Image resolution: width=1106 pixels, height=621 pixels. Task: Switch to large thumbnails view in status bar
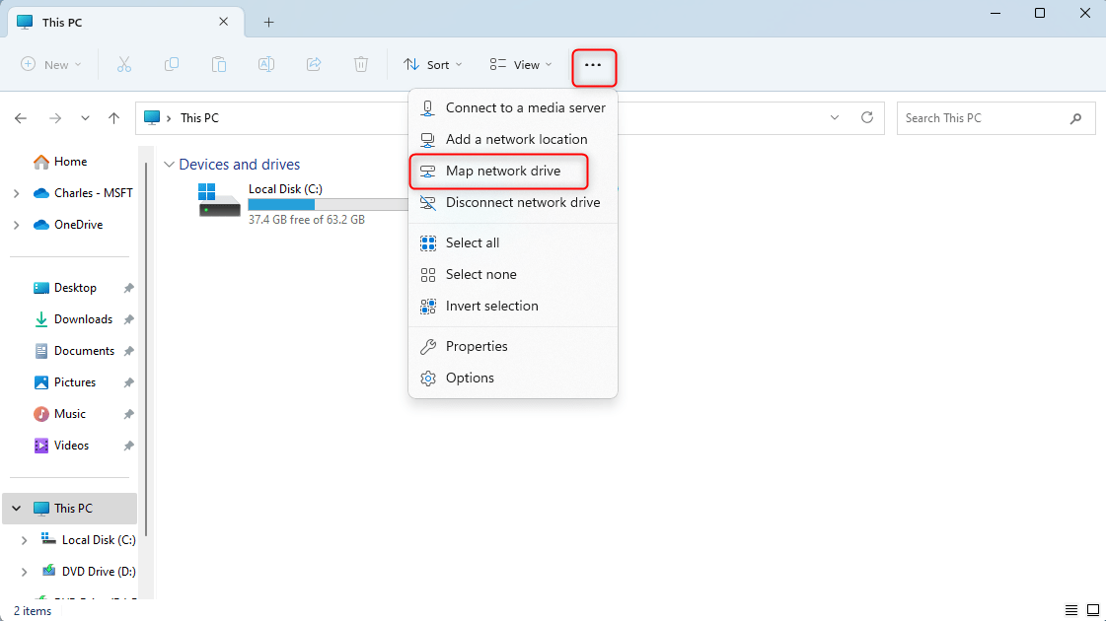1093,610
